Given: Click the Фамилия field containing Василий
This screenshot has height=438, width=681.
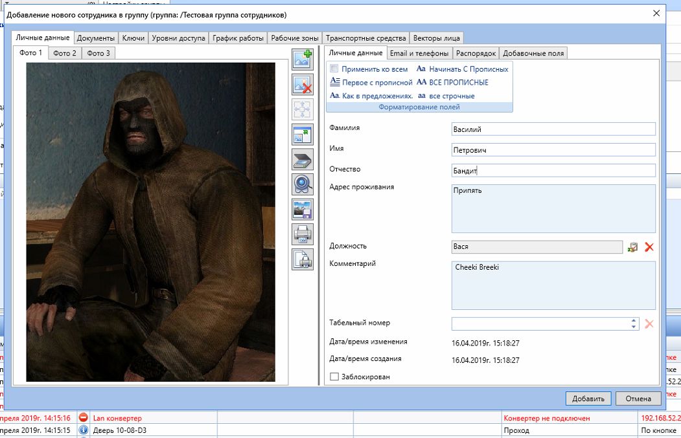Looking at the screenshot, I should (553, 129).
